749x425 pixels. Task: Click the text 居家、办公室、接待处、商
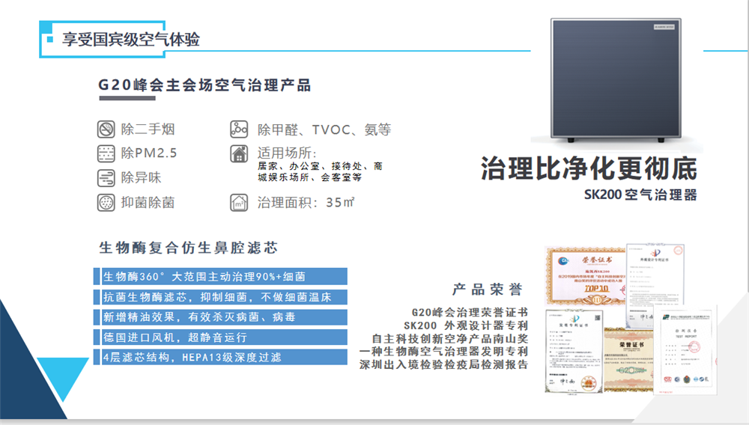click(320, 166)
